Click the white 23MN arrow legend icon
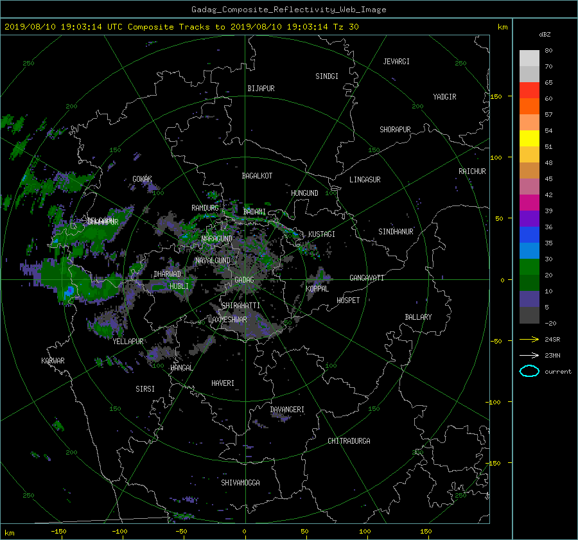Screen dimensions: 578x540 [529, 355]
